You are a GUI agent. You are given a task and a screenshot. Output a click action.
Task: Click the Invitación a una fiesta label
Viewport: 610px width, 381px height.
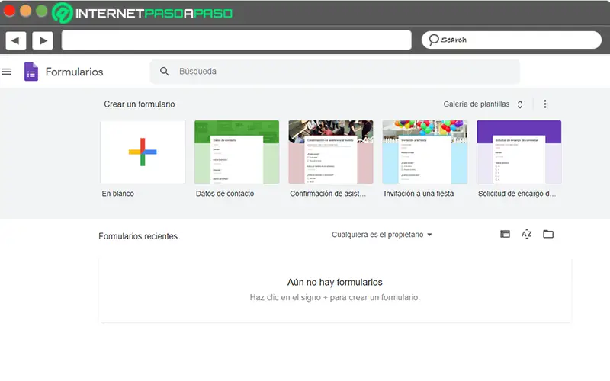click(419, 194)
